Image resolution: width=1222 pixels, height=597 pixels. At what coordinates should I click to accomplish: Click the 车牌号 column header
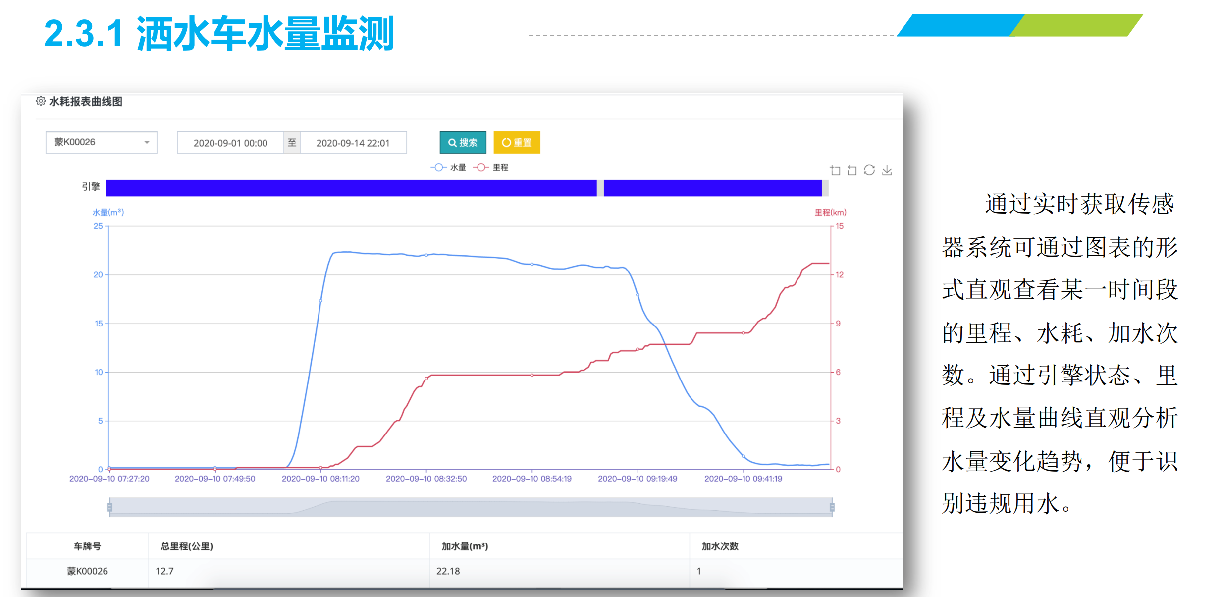[x=87, y=546]
